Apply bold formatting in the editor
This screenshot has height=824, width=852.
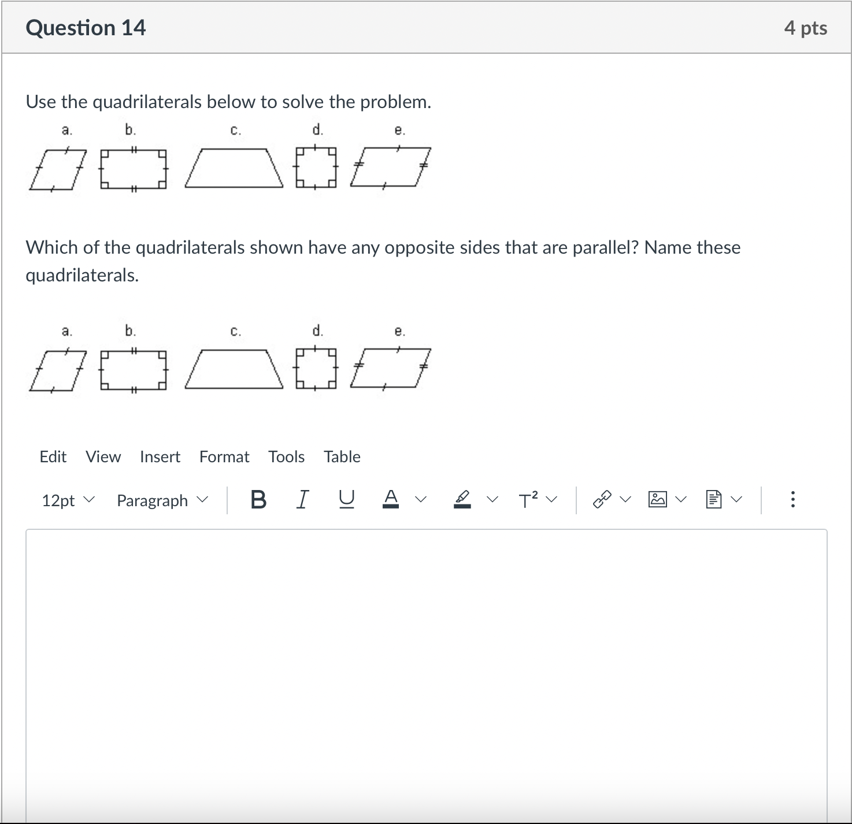pyautogui.click(x=258, y=500)
